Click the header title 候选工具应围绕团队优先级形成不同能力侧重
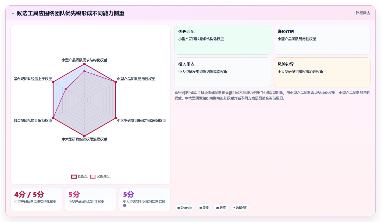 71,13
